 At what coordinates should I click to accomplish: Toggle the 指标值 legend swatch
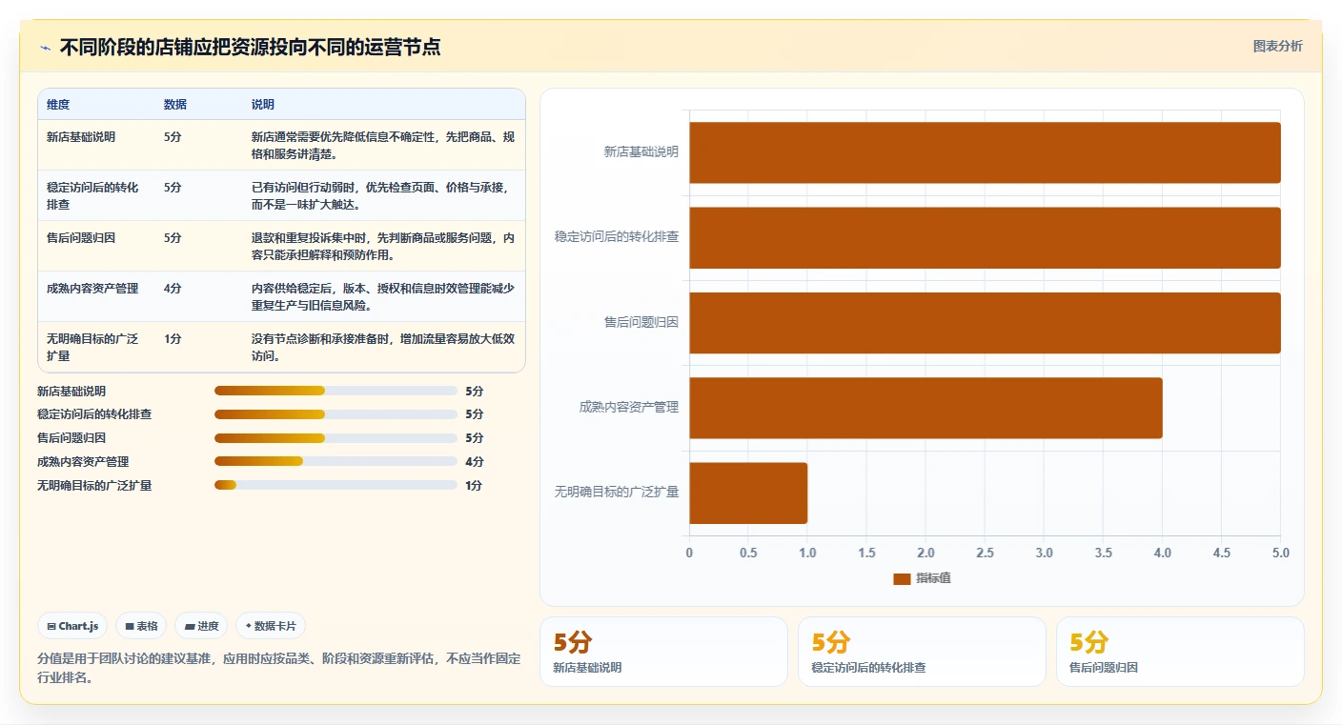pos(902,579)
